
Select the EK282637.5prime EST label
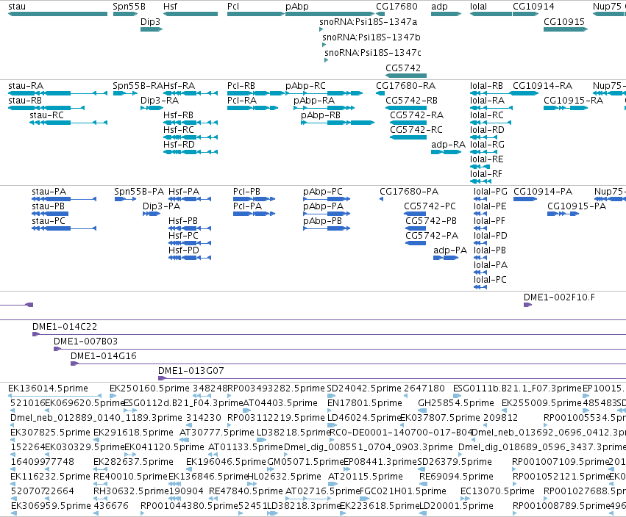(x=133, y=462)
